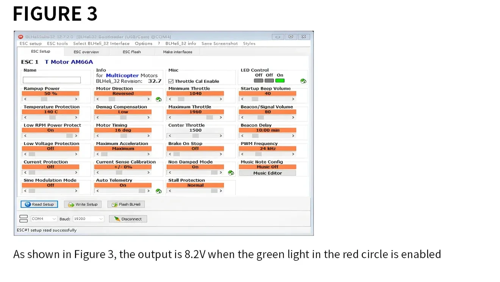Viewport: 500px width, 282px height.
Task: Click left arrow of Maximum Throttle slider
Action: click(x=170, y=117)
